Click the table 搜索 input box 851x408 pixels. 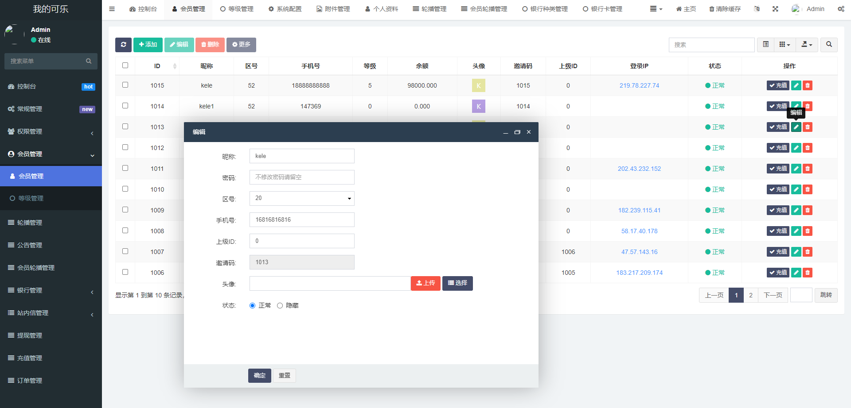(x=712, y=45)
